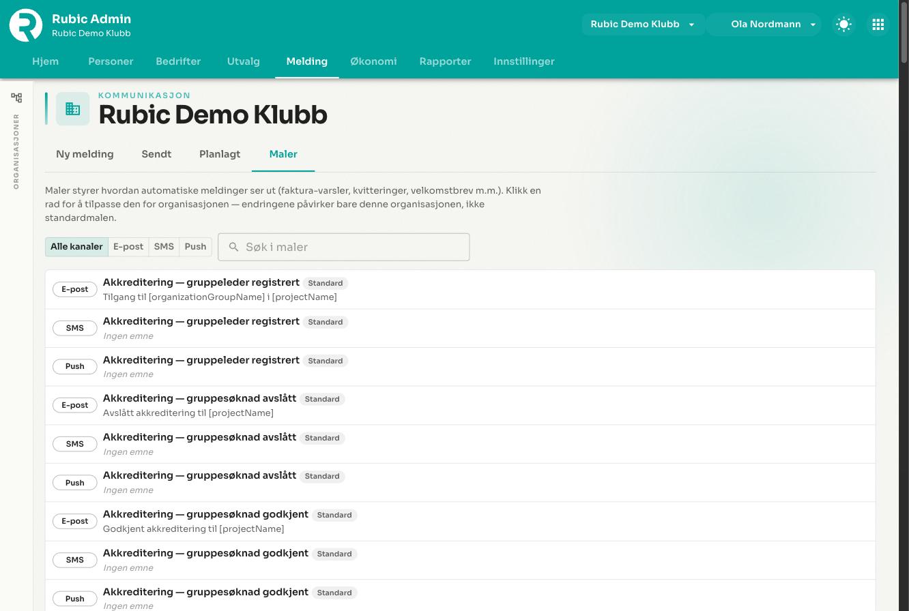
Task: Open the Rubic Demo Klubb organisation dropdown
Action: coord(643,25)
